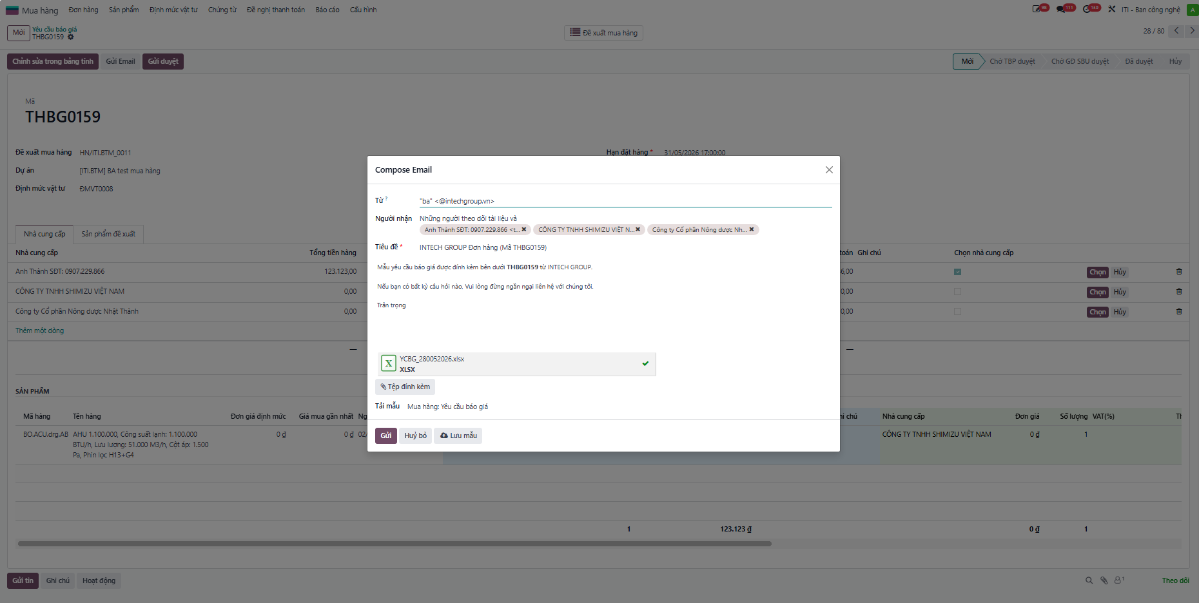Screen dimensions: 1199x603
Task: Switch to the Sản phẩm đề xuất tab
Action: pyautogui.click(x=108, y=234)
